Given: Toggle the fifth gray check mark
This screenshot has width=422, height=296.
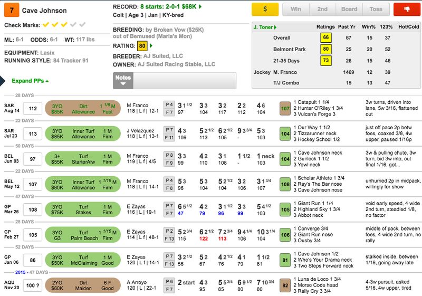Looking at the screenshot, I should coord(82,25).
